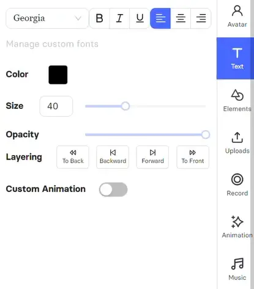The height and width of the screenshot is (289, 254).
Task: Center align the text
Action: (x=181, y=18)
